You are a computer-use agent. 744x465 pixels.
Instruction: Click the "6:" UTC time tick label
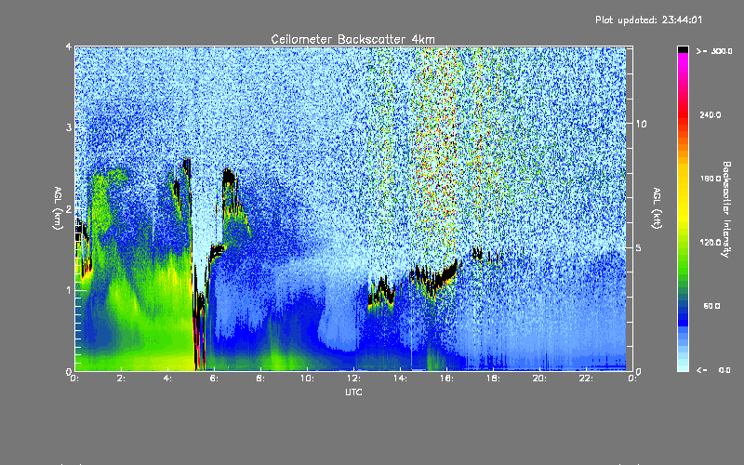point(215,379)
